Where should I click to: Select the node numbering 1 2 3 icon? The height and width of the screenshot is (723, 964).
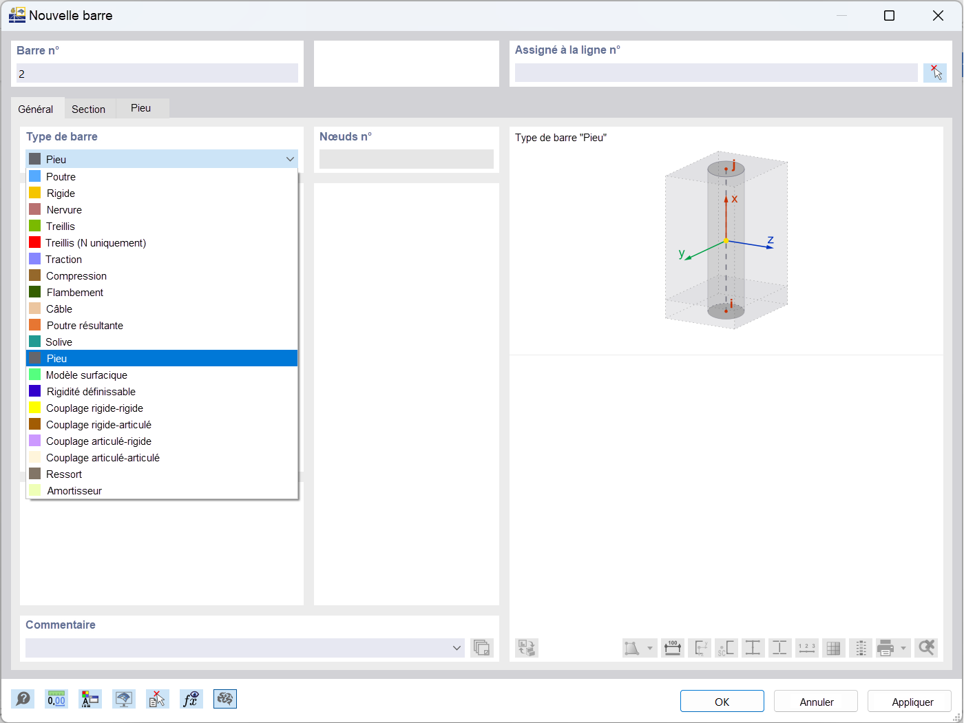806,648
